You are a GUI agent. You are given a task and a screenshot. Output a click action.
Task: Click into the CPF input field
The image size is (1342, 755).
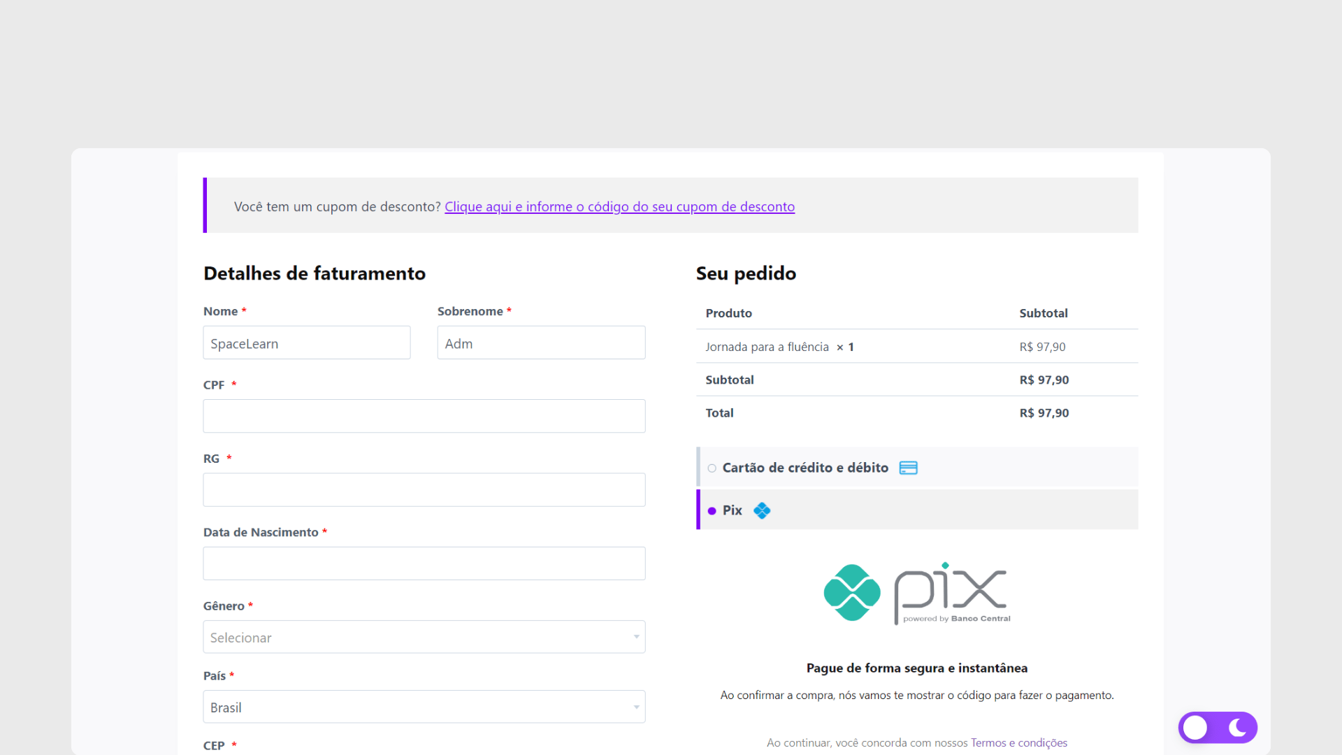coord(424,416)
